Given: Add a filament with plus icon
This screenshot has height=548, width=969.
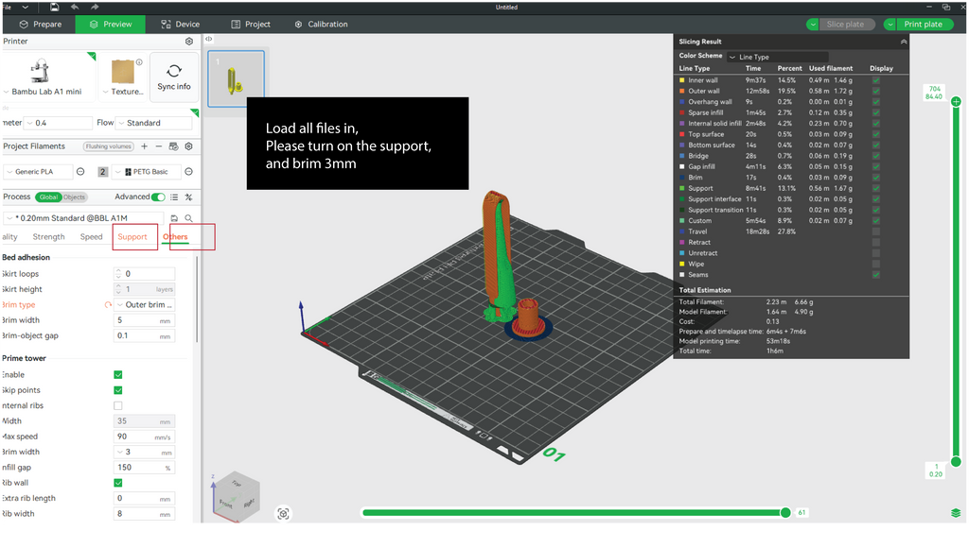Looking at the screenshot, I should tap(144, 146).
